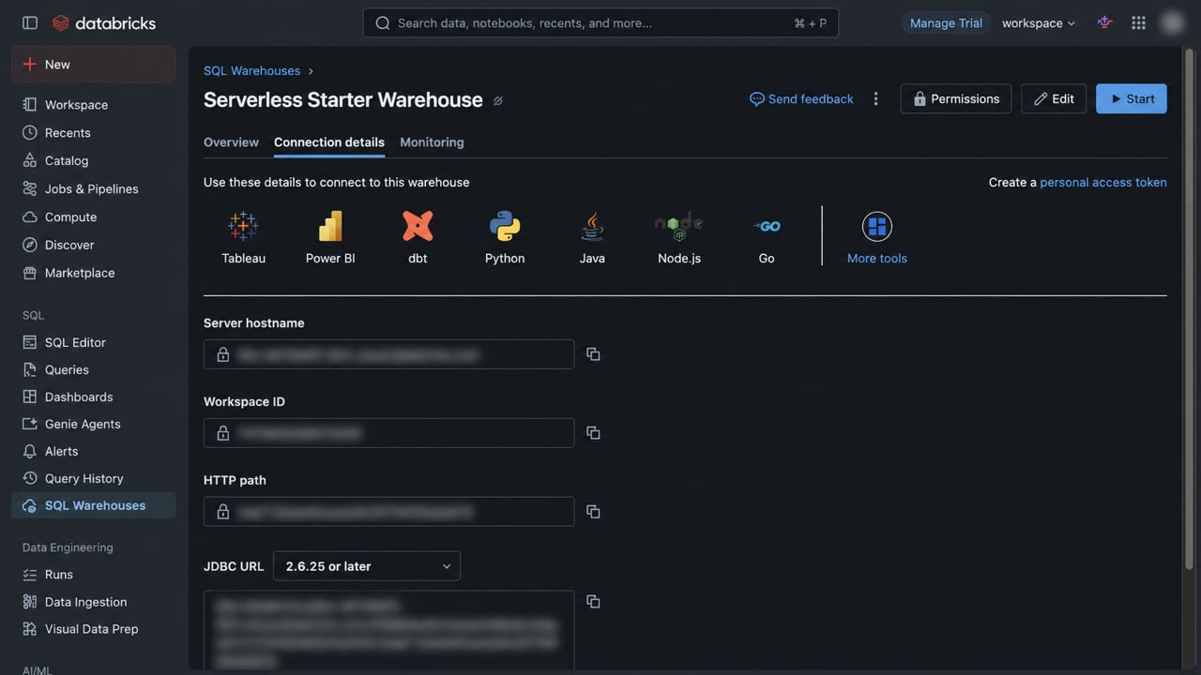Viewport: 1201px width, 675px height.
Task: Start the warehouse
Action: 1132,98
